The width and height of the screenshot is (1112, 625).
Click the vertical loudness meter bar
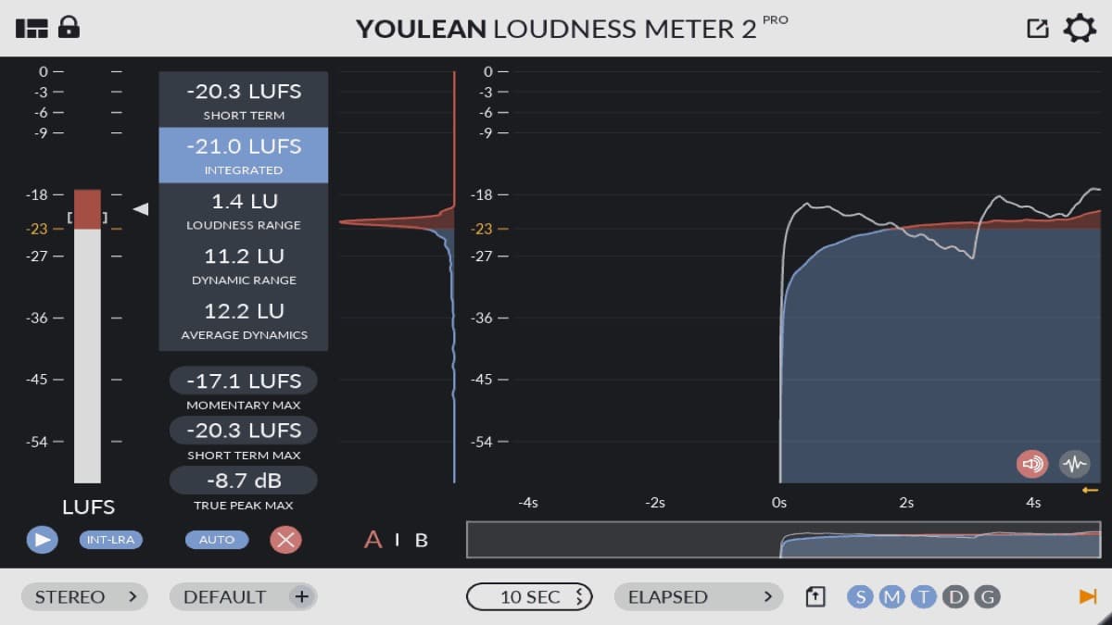pyautogui.click(x=88, y=336)
